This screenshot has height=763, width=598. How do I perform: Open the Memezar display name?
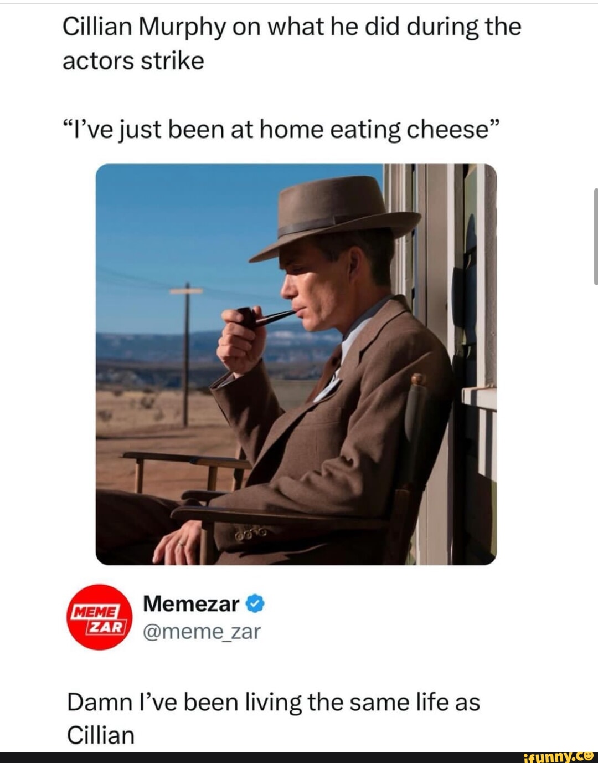pyautogui.click(x=191, y=604)
